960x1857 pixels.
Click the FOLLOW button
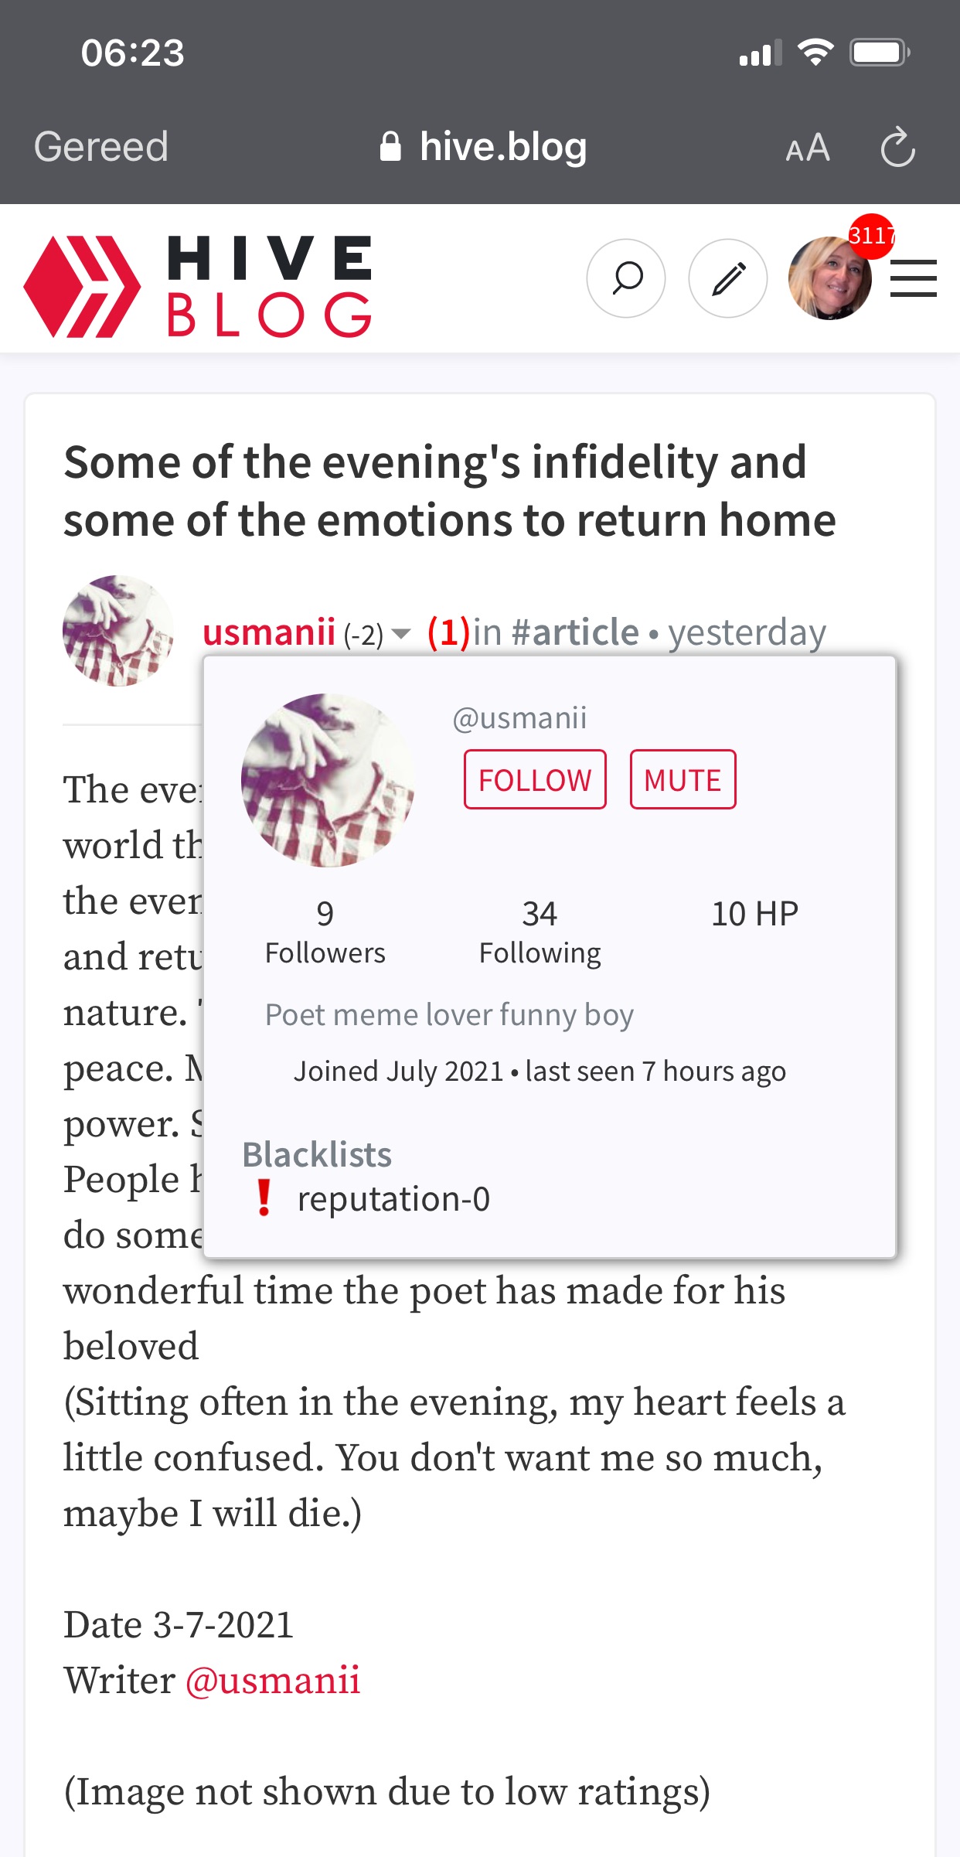tap(535, 779)
